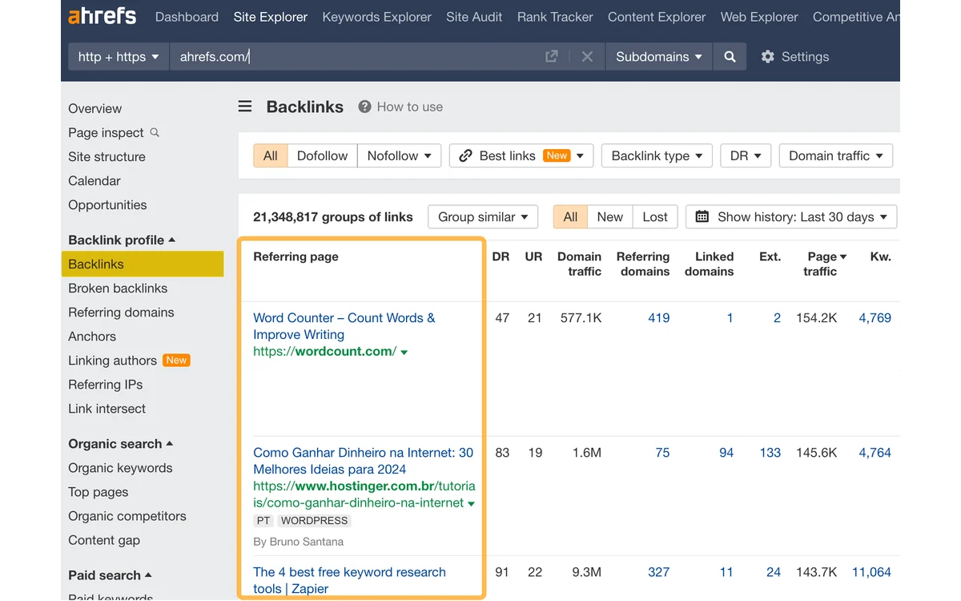
Task: Click Ext. value 133
Action: point(770,452)
